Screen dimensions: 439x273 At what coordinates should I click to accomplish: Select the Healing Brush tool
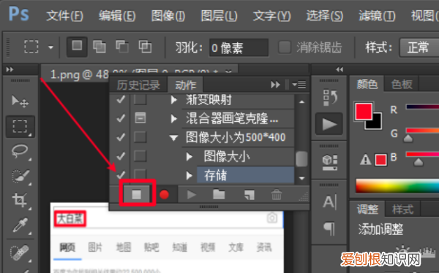click(20, 253)
